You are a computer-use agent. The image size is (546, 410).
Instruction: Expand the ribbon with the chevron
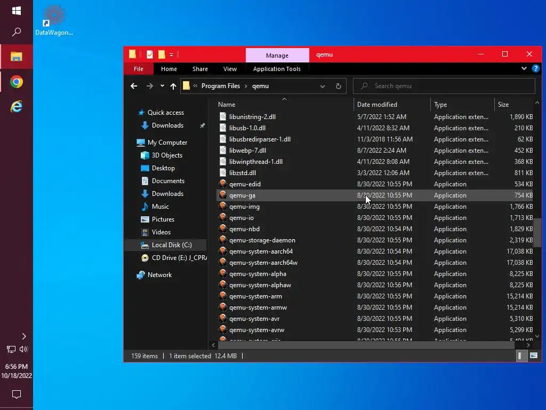[x=524, y=68]
